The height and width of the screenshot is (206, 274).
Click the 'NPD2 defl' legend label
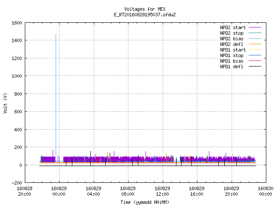(232, 44)
